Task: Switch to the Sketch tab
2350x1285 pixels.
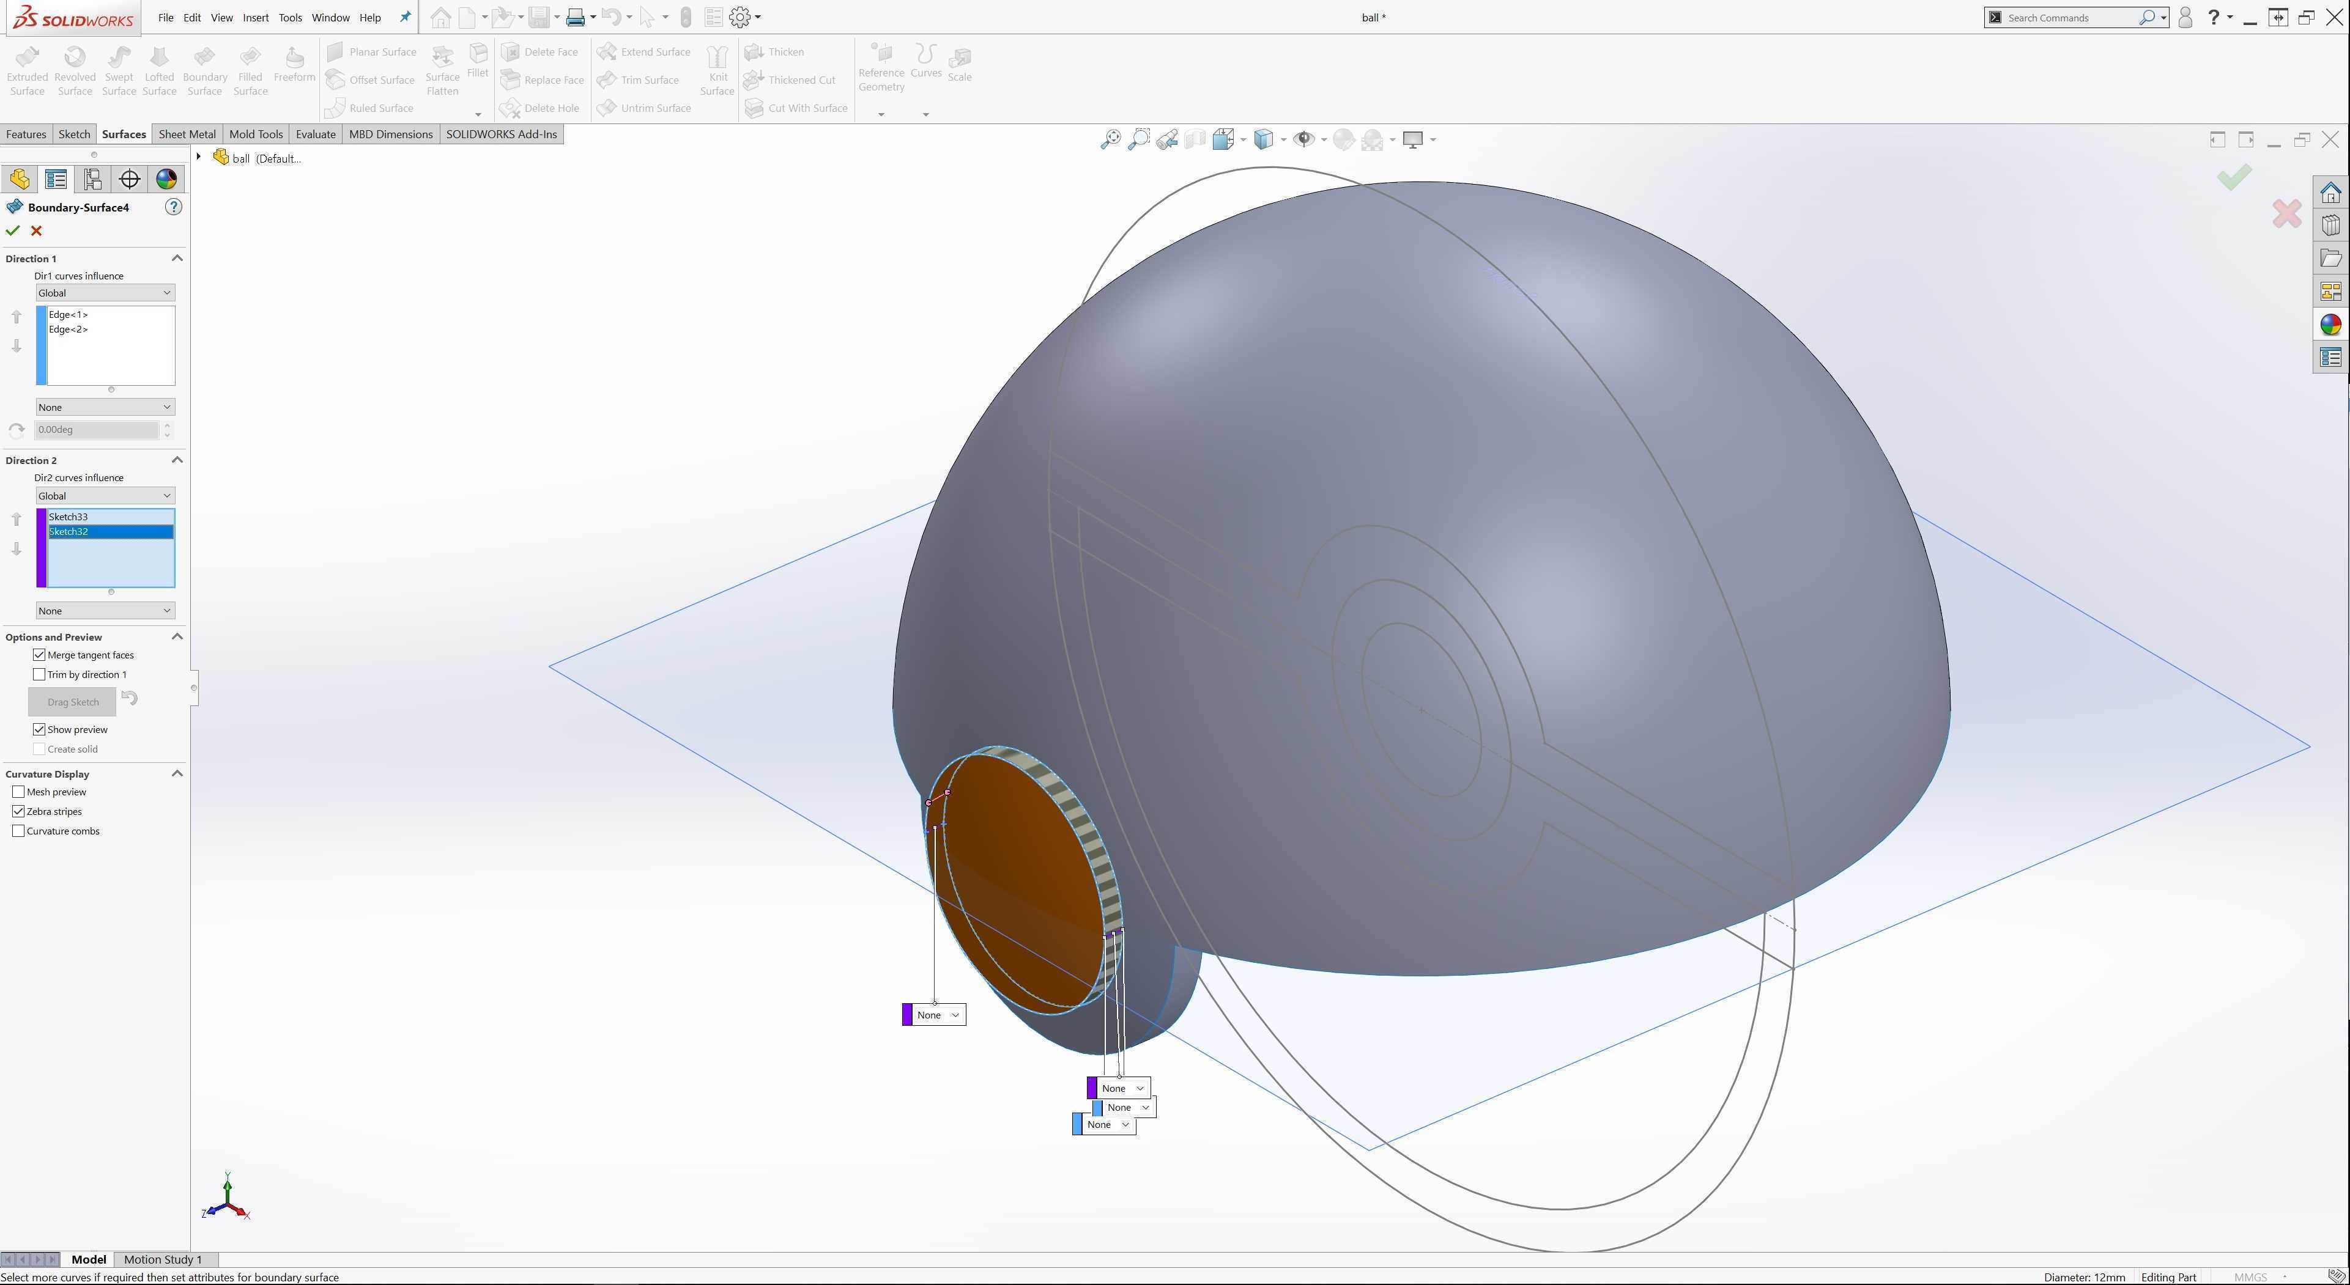Action: [x=74, y=134]
